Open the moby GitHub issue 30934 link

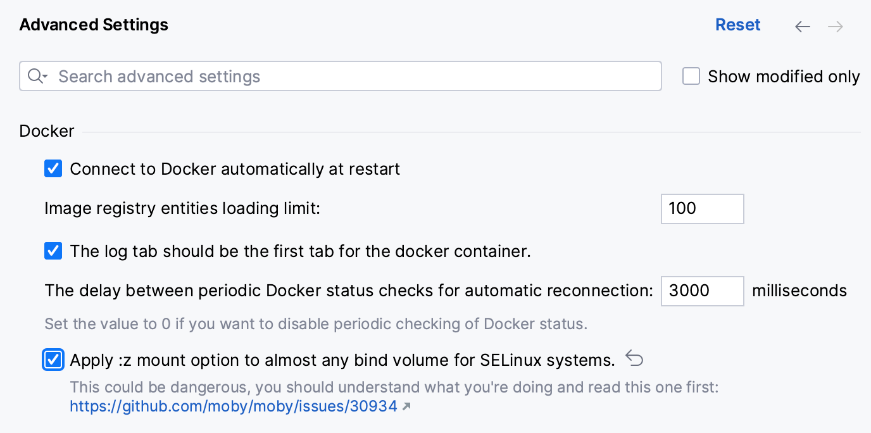pos(234,406)
